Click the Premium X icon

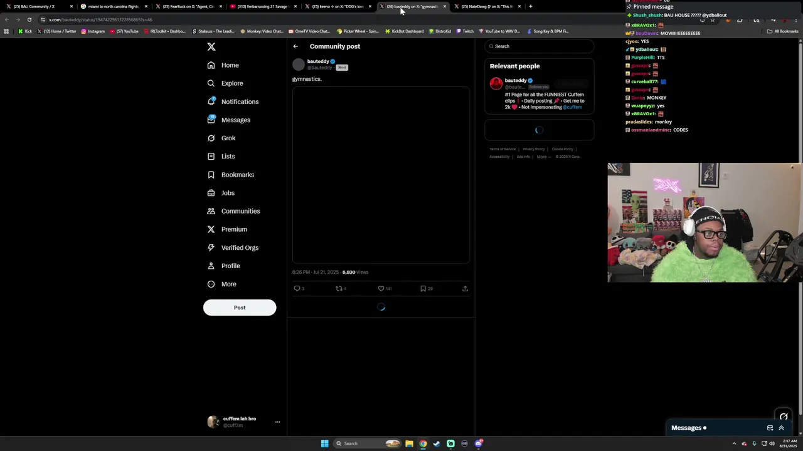(211, 229)
